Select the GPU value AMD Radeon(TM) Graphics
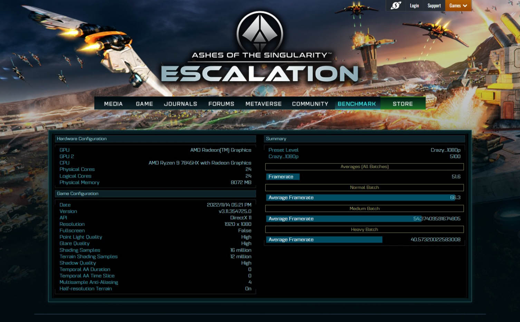Image resolution: width=520 pixels, height=322 pixels. coord(221,150)
